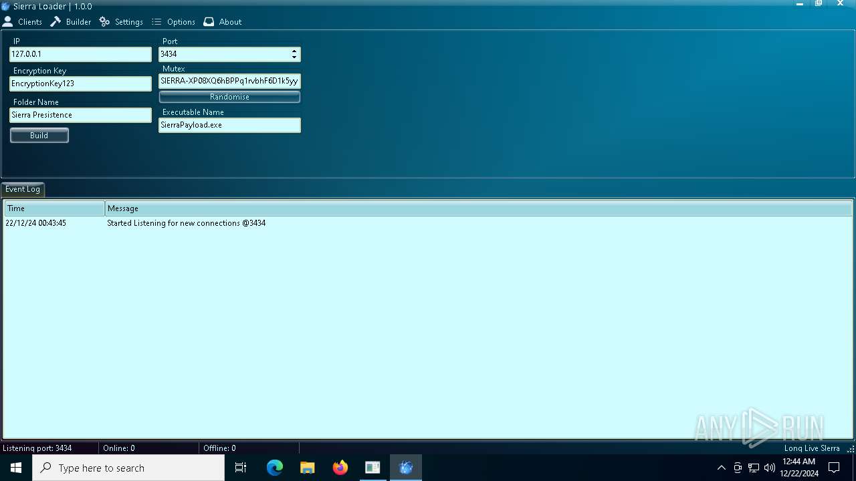Click the Listening port: 3434 status

click(37, 448)
